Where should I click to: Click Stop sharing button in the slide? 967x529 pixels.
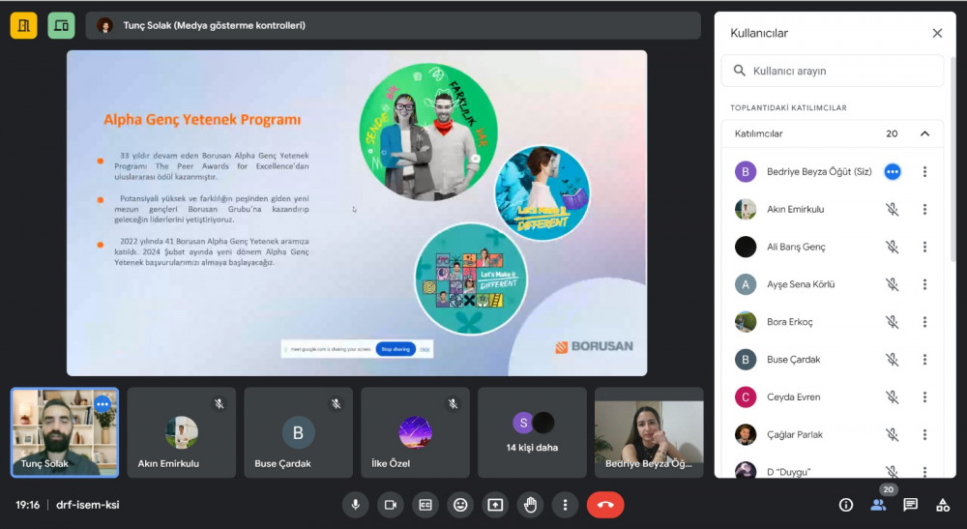(396, 349)
